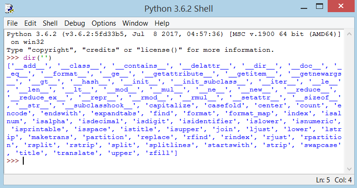The image size is (357, 188).
Task: Click the 'expandtabs' entry in the output
Action: point(115,113)
